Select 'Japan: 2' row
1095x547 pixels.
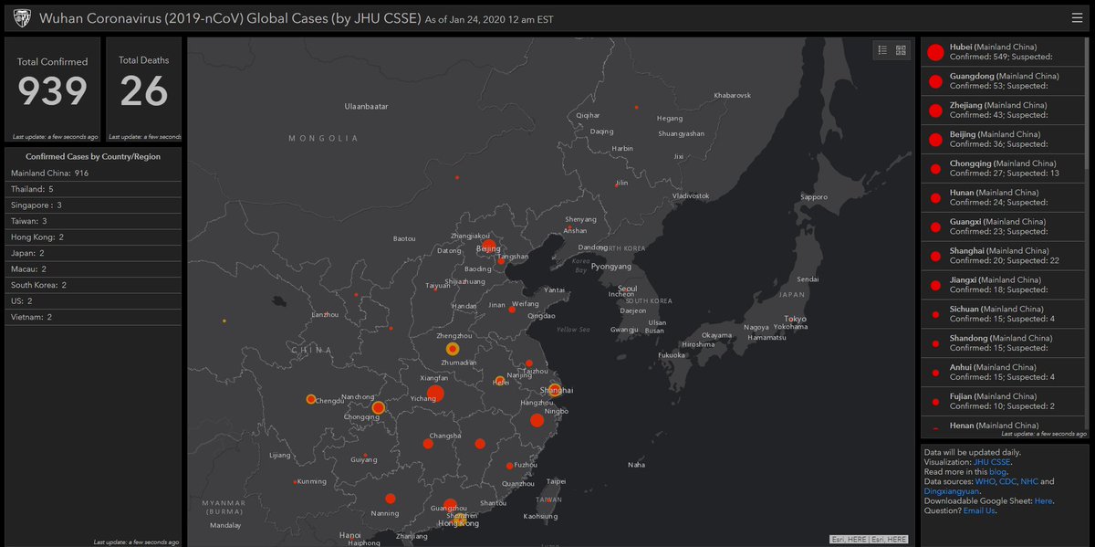tap(93, 253)
